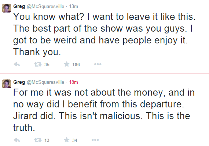Favorite the tweet with 186 stars
Viewport: 209px width, 146px height.
pos(66,64)
